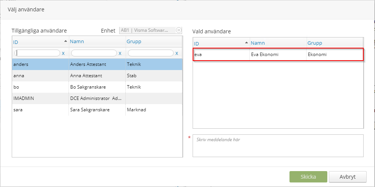Click the 'Stab' group cell

154,76
